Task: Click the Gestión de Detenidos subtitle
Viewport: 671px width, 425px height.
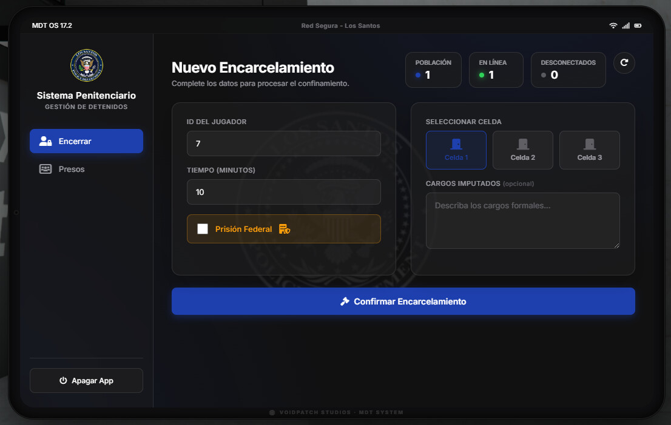Action: 86,107
